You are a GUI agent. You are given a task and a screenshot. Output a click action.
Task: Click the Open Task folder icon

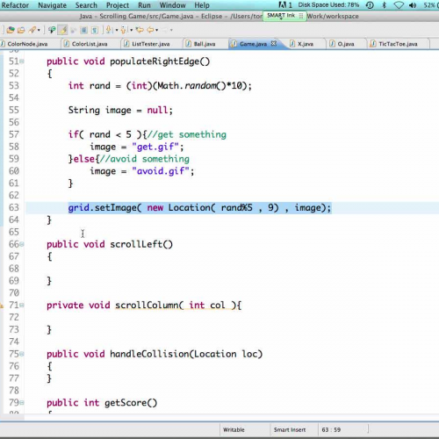coord(21,30)
